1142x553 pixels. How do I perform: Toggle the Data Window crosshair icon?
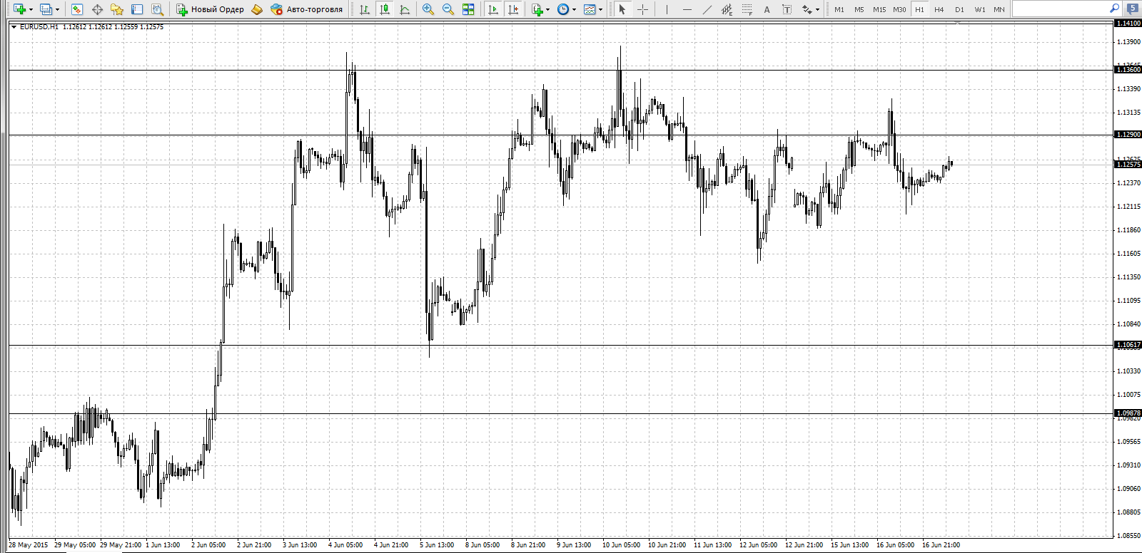[97, 9]
